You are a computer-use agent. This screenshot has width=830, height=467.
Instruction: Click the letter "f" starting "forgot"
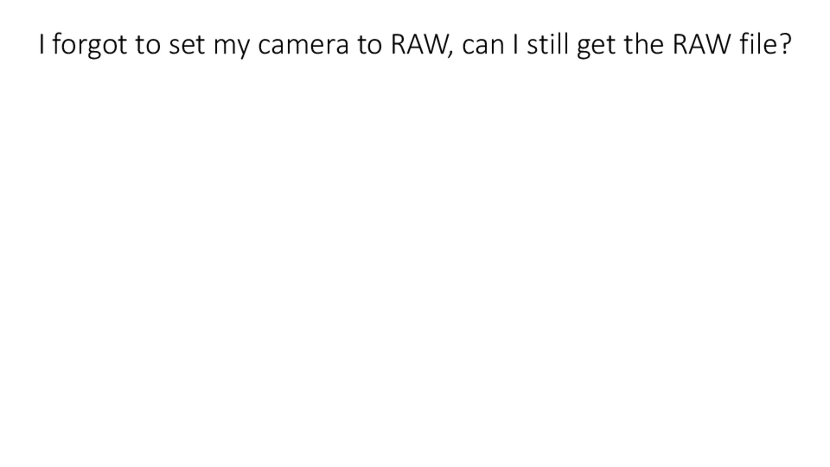(x=56, y=44)
